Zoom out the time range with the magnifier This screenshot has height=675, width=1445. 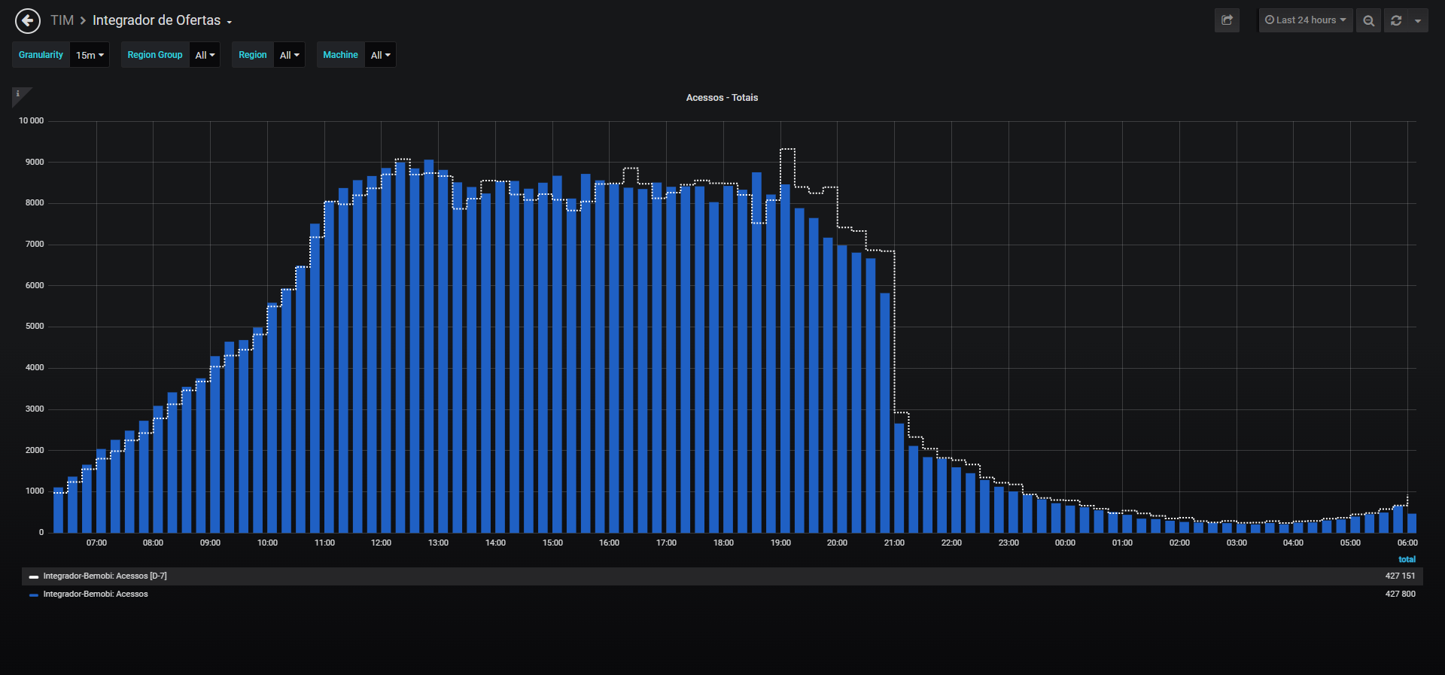(x=1368, y=20)
